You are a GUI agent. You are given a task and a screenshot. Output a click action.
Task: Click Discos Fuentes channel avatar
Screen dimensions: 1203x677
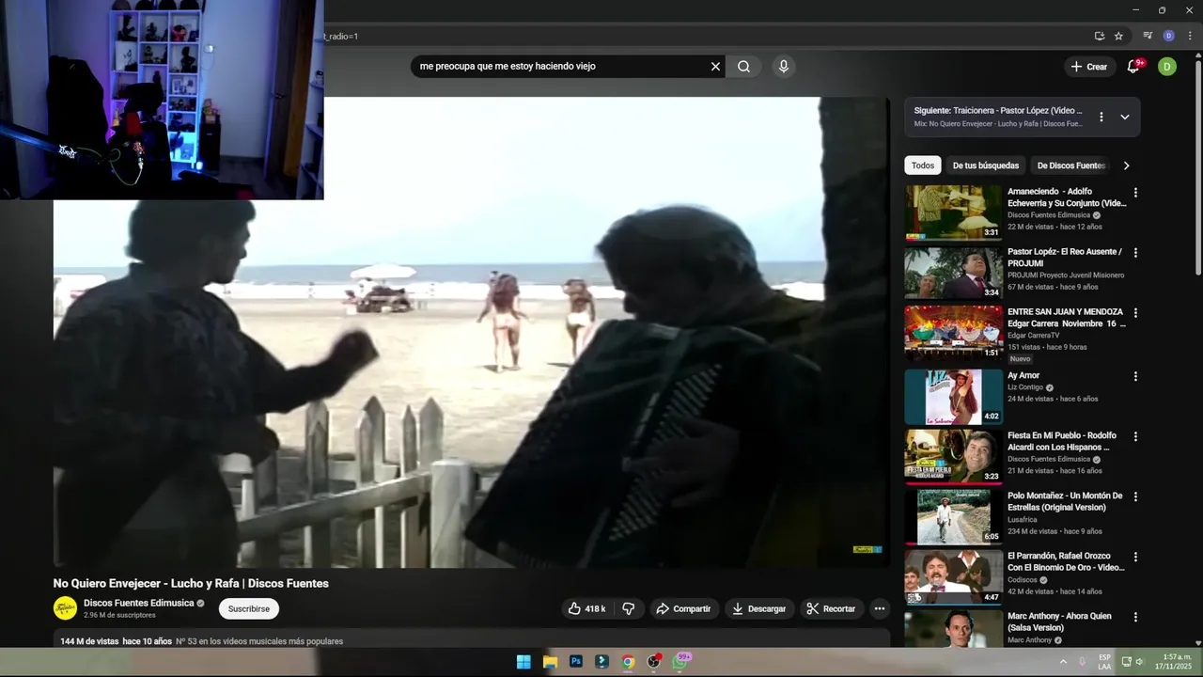pos(65,608)
